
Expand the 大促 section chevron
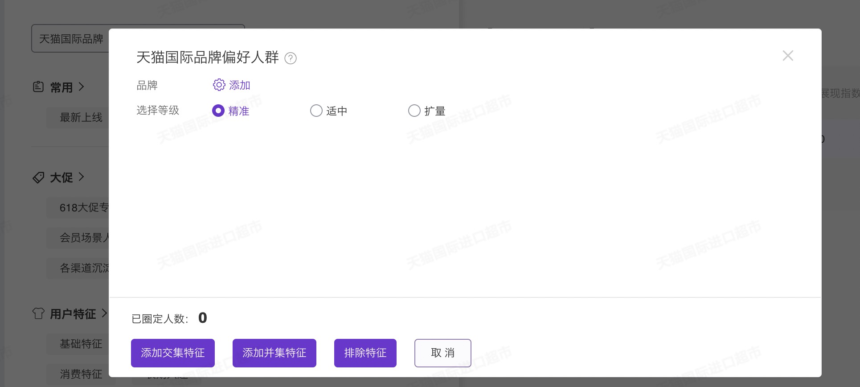(x=81, y=177)
